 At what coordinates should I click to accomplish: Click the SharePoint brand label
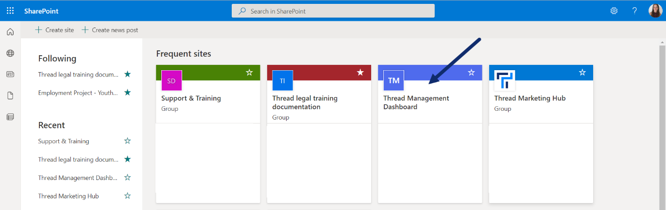click(41, 11)
